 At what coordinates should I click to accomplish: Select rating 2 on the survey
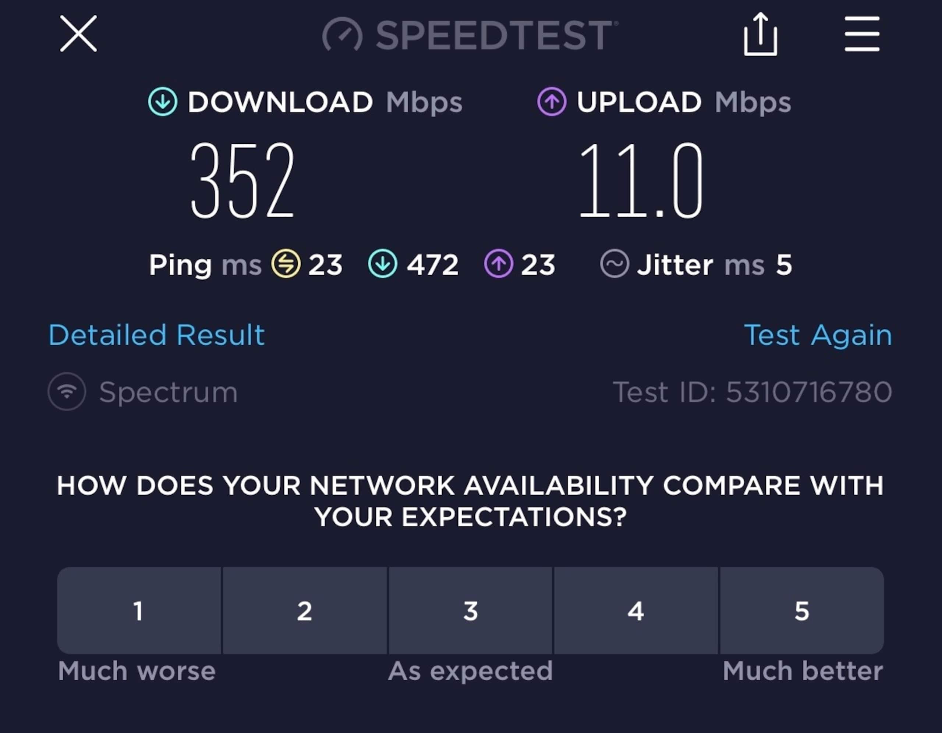point(305,611)
